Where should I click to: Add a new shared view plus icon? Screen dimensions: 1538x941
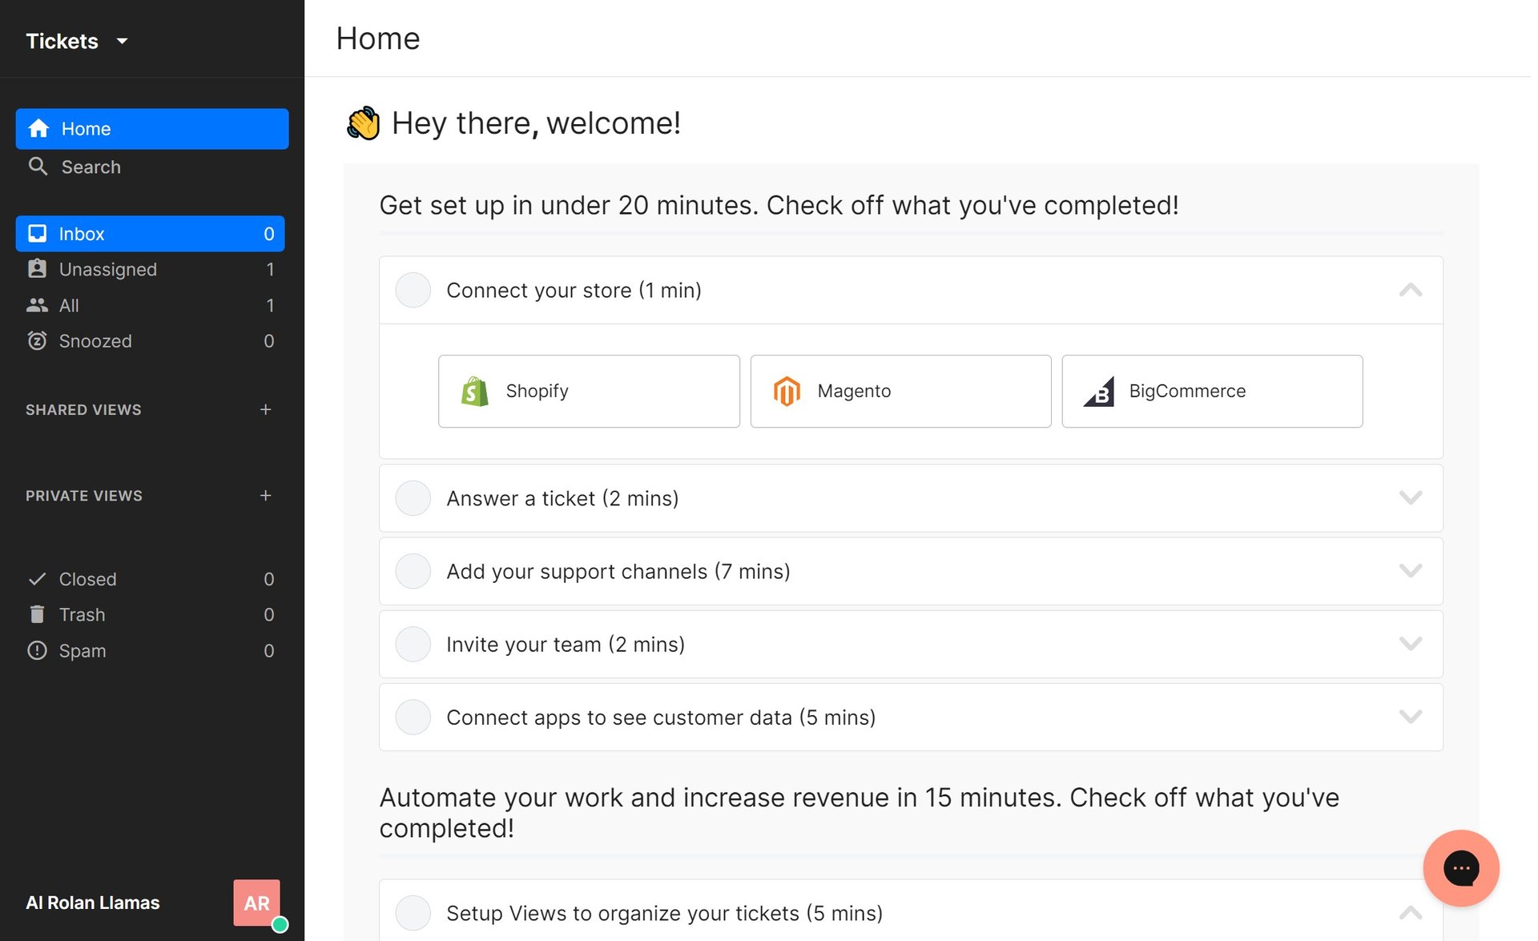click(x=266, y=410)
